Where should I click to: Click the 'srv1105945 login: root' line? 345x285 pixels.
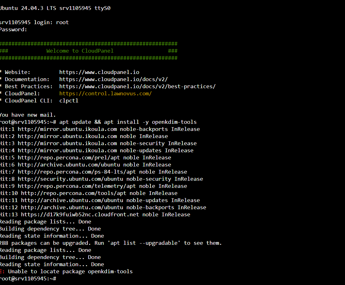34,22
